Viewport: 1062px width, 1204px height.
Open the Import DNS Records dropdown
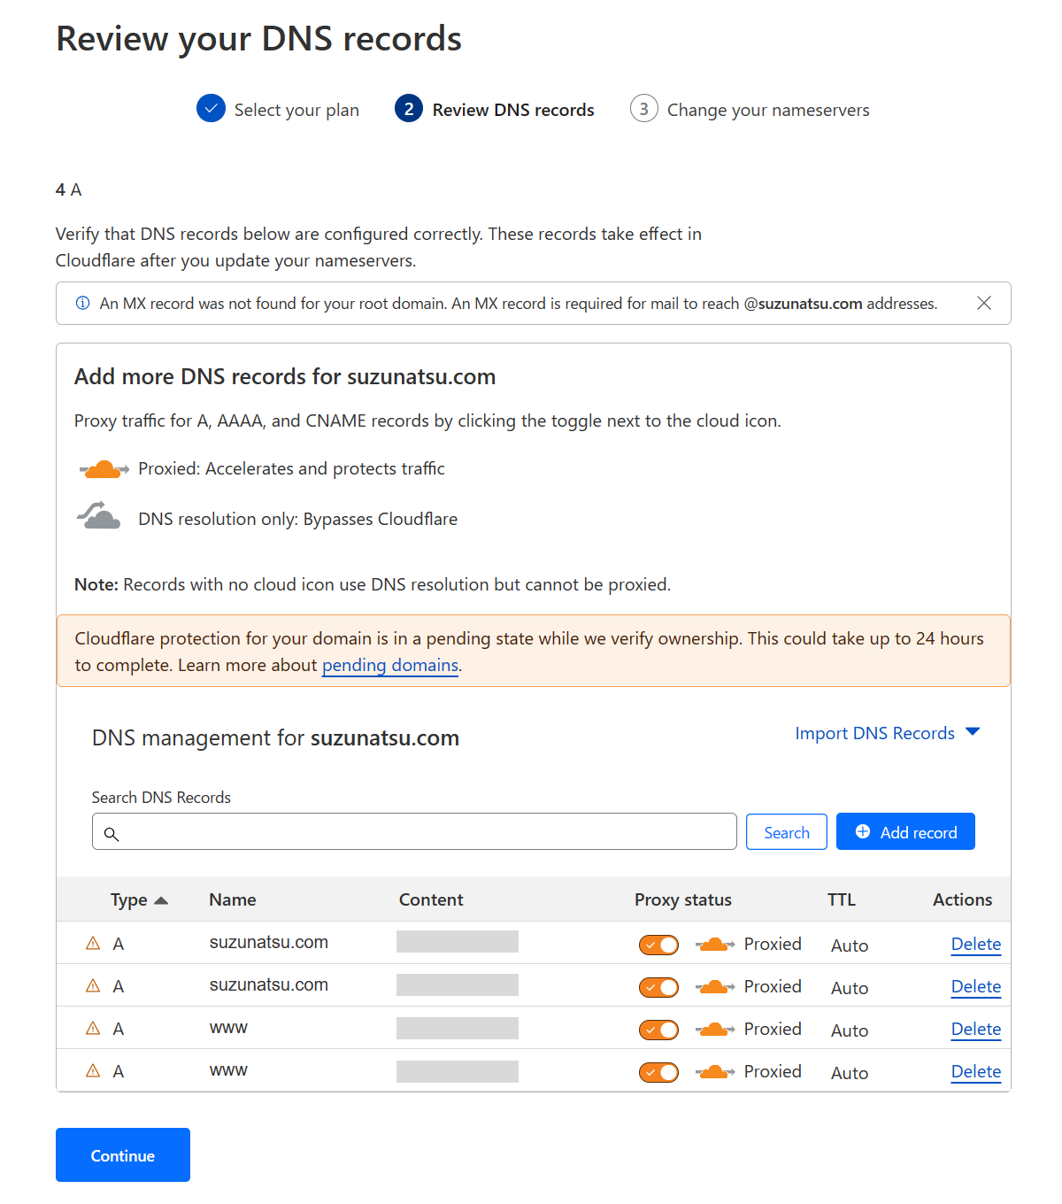888,733
